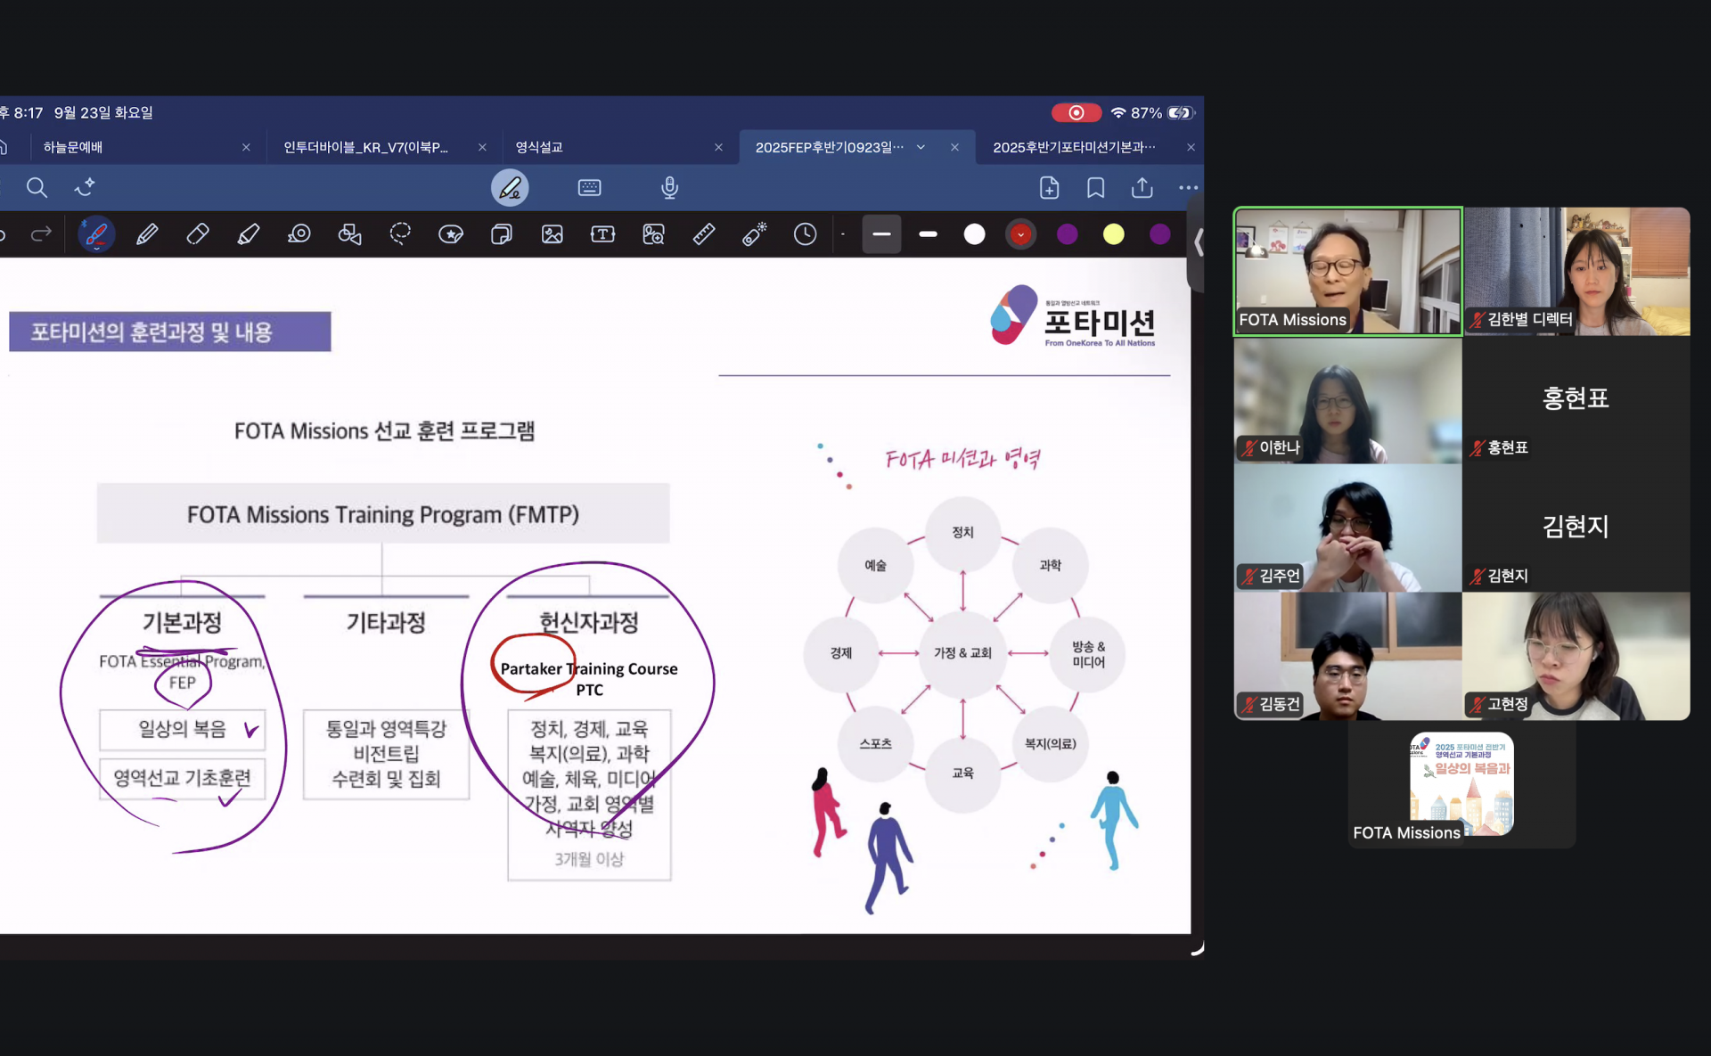
Task: Open the Stickers elements tool
Action: click(x=451, y=234)
